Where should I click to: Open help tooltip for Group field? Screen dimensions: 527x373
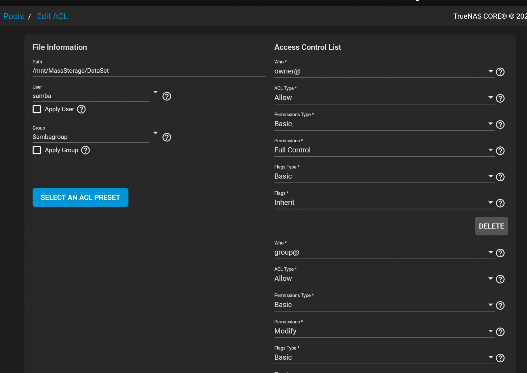(167, 137)
